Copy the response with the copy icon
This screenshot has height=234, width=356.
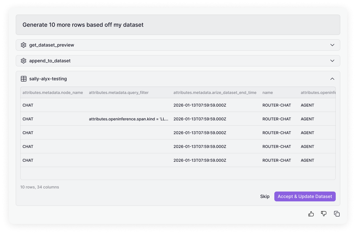[x=337, y=214]
